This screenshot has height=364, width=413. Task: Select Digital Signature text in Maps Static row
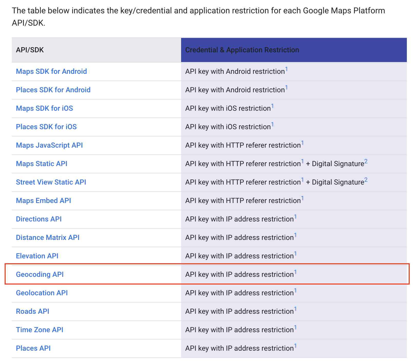[338, 164]
